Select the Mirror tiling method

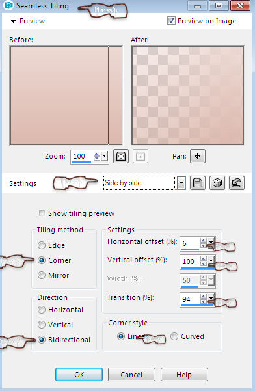pyautogui.click(x=42, y=275)
